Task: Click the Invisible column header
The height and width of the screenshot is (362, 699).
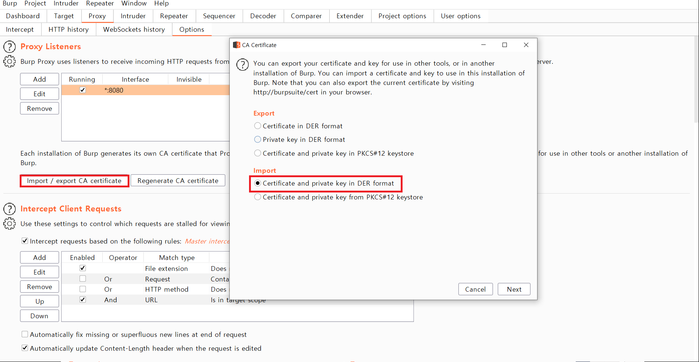Action: click(x=189, y=79)
